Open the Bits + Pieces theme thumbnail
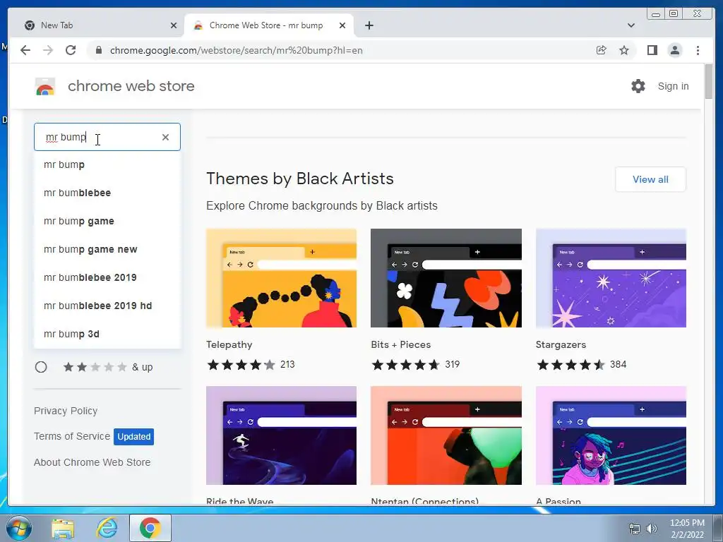Viewport: 723px width, 542px height. click(x=446, y=278)
